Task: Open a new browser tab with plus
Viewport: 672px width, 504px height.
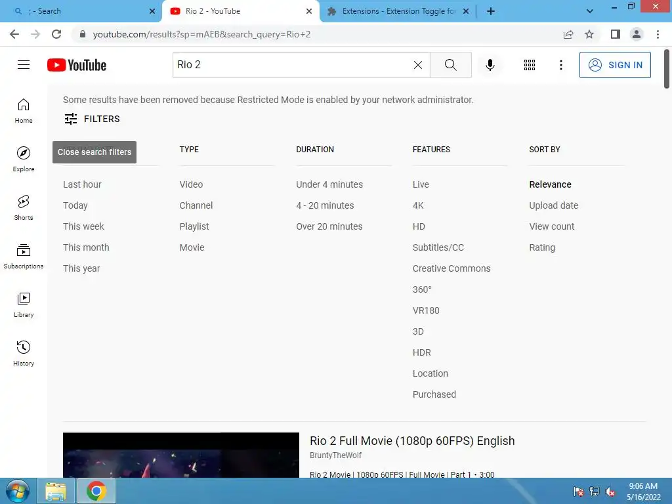Action: (x=491, y=11)
